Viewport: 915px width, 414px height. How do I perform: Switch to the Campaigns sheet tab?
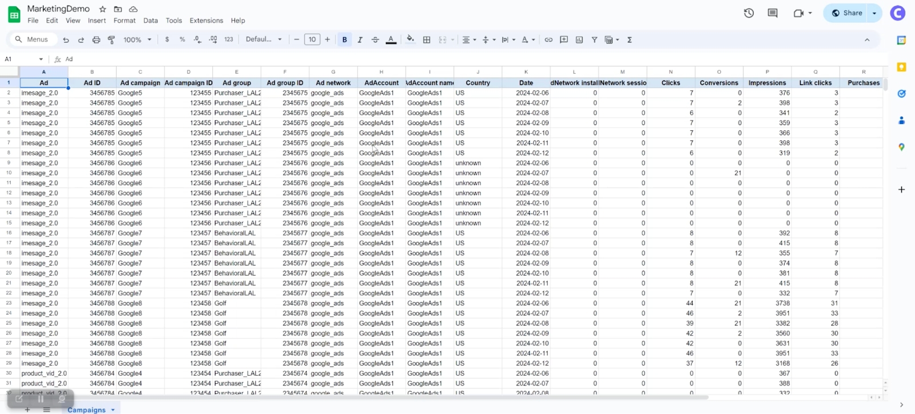86,409
